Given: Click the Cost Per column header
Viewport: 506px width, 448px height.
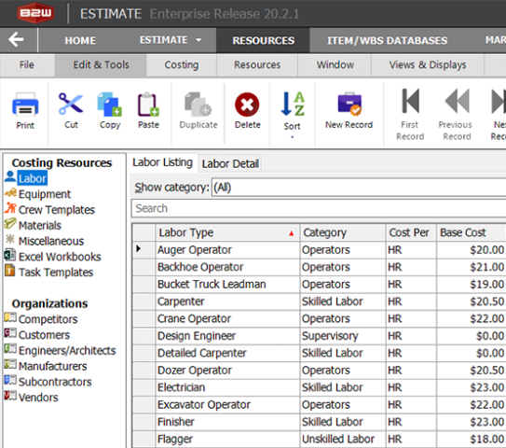Looking at the screenshot, I should pos(411,232).
